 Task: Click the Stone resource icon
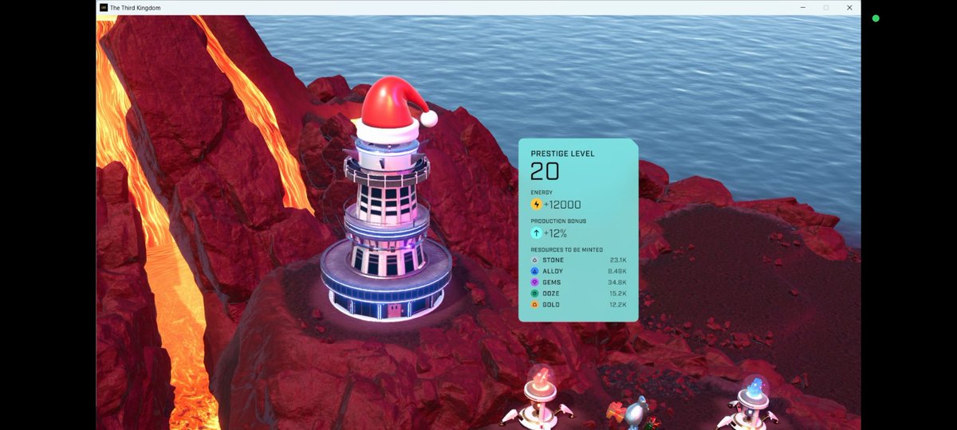pyautogui.click(x=534, y=260)
